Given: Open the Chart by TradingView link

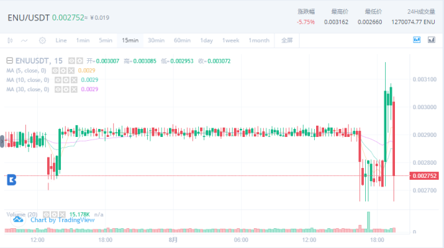Looking at the screenshot, I should 62,220.
